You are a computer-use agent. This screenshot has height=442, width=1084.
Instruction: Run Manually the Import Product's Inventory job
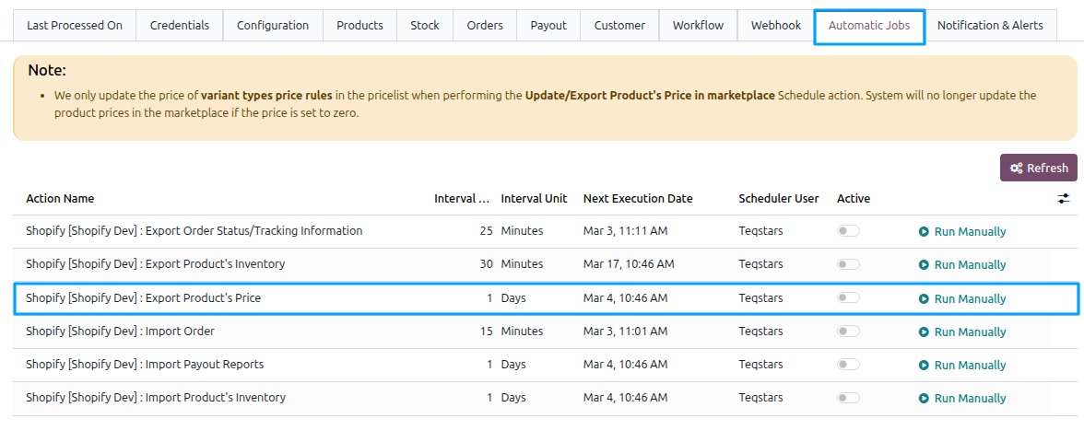tap(961, 398)
